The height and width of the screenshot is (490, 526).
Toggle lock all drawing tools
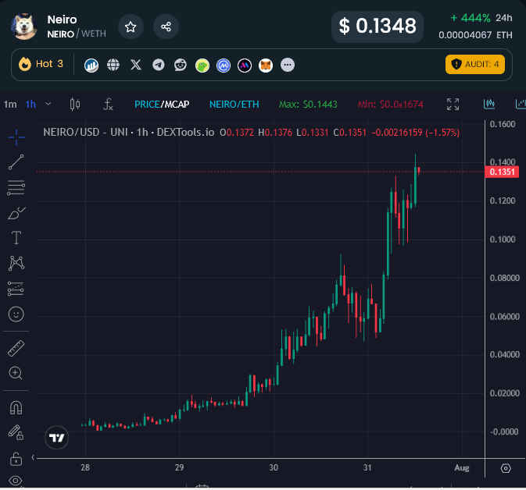click(x=16, y=459)
